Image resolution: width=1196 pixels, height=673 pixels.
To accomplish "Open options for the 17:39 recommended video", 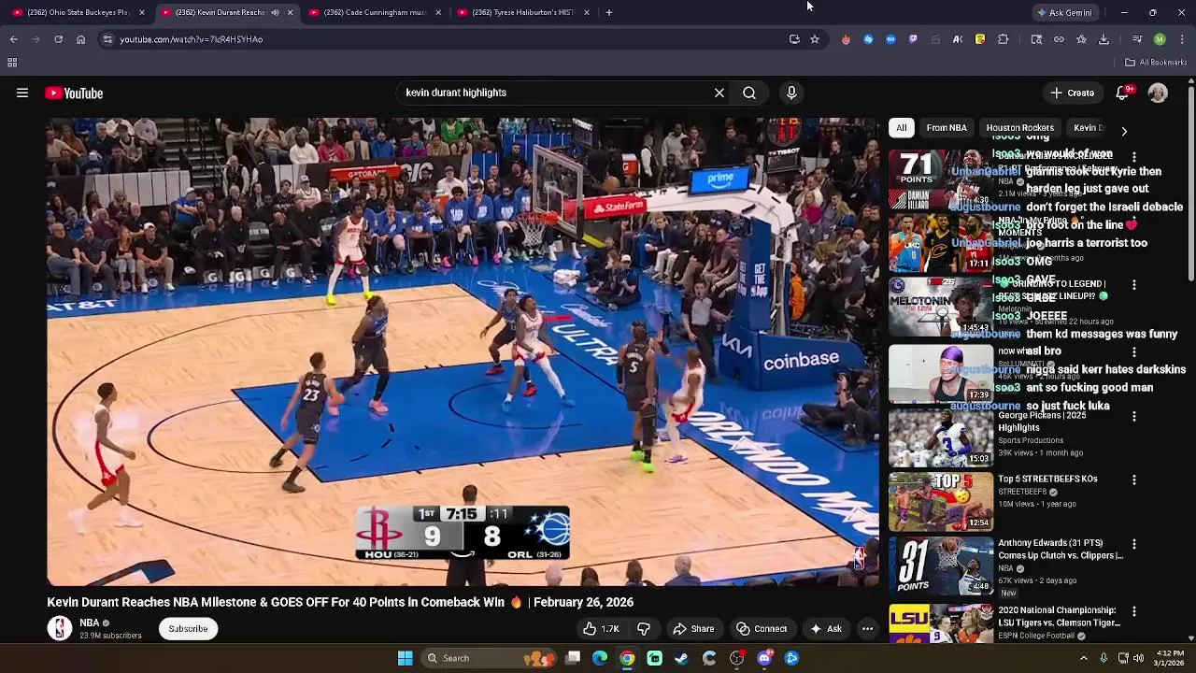I will point(1134,352).
